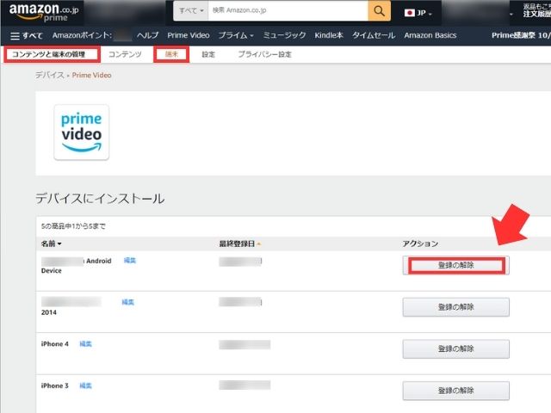Click 編集 link for iPhone 4
The image size is (551, 413).
85,344
